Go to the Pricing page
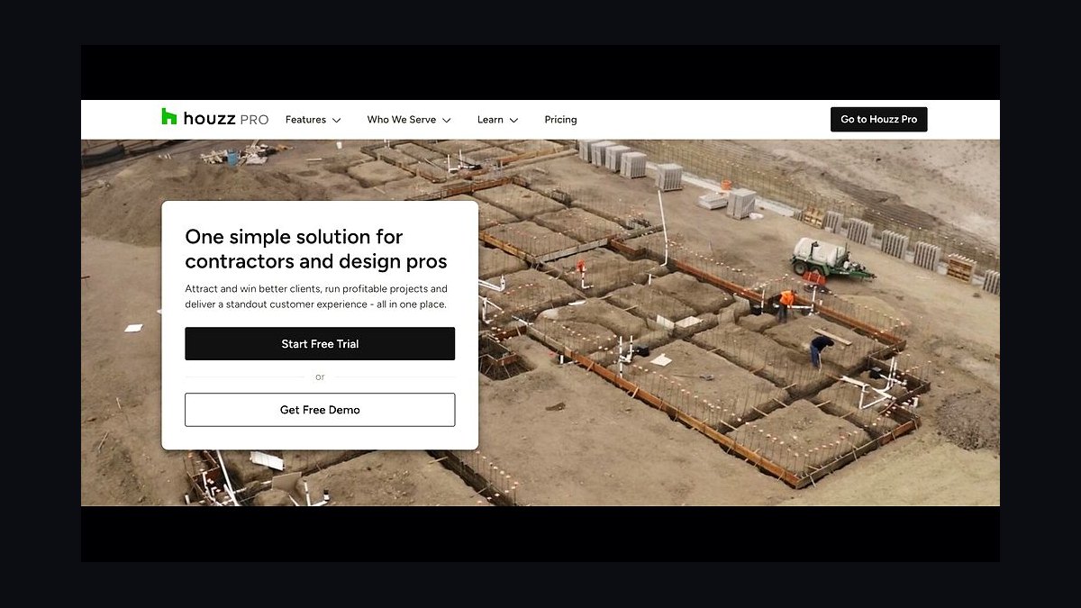 point(560,120)
